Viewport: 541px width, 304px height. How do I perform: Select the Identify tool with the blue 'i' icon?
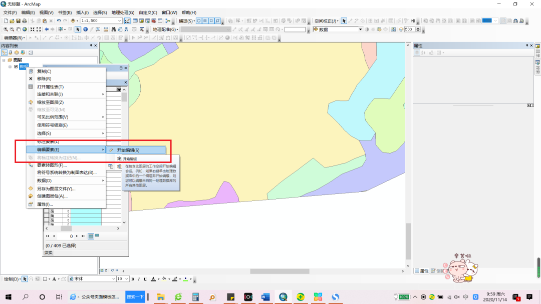point(85,29)
